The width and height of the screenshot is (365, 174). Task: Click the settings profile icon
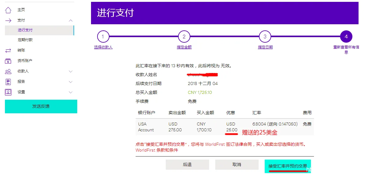(8, 92)
